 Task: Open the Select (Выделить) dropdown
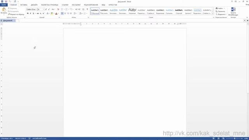(221, 14)
